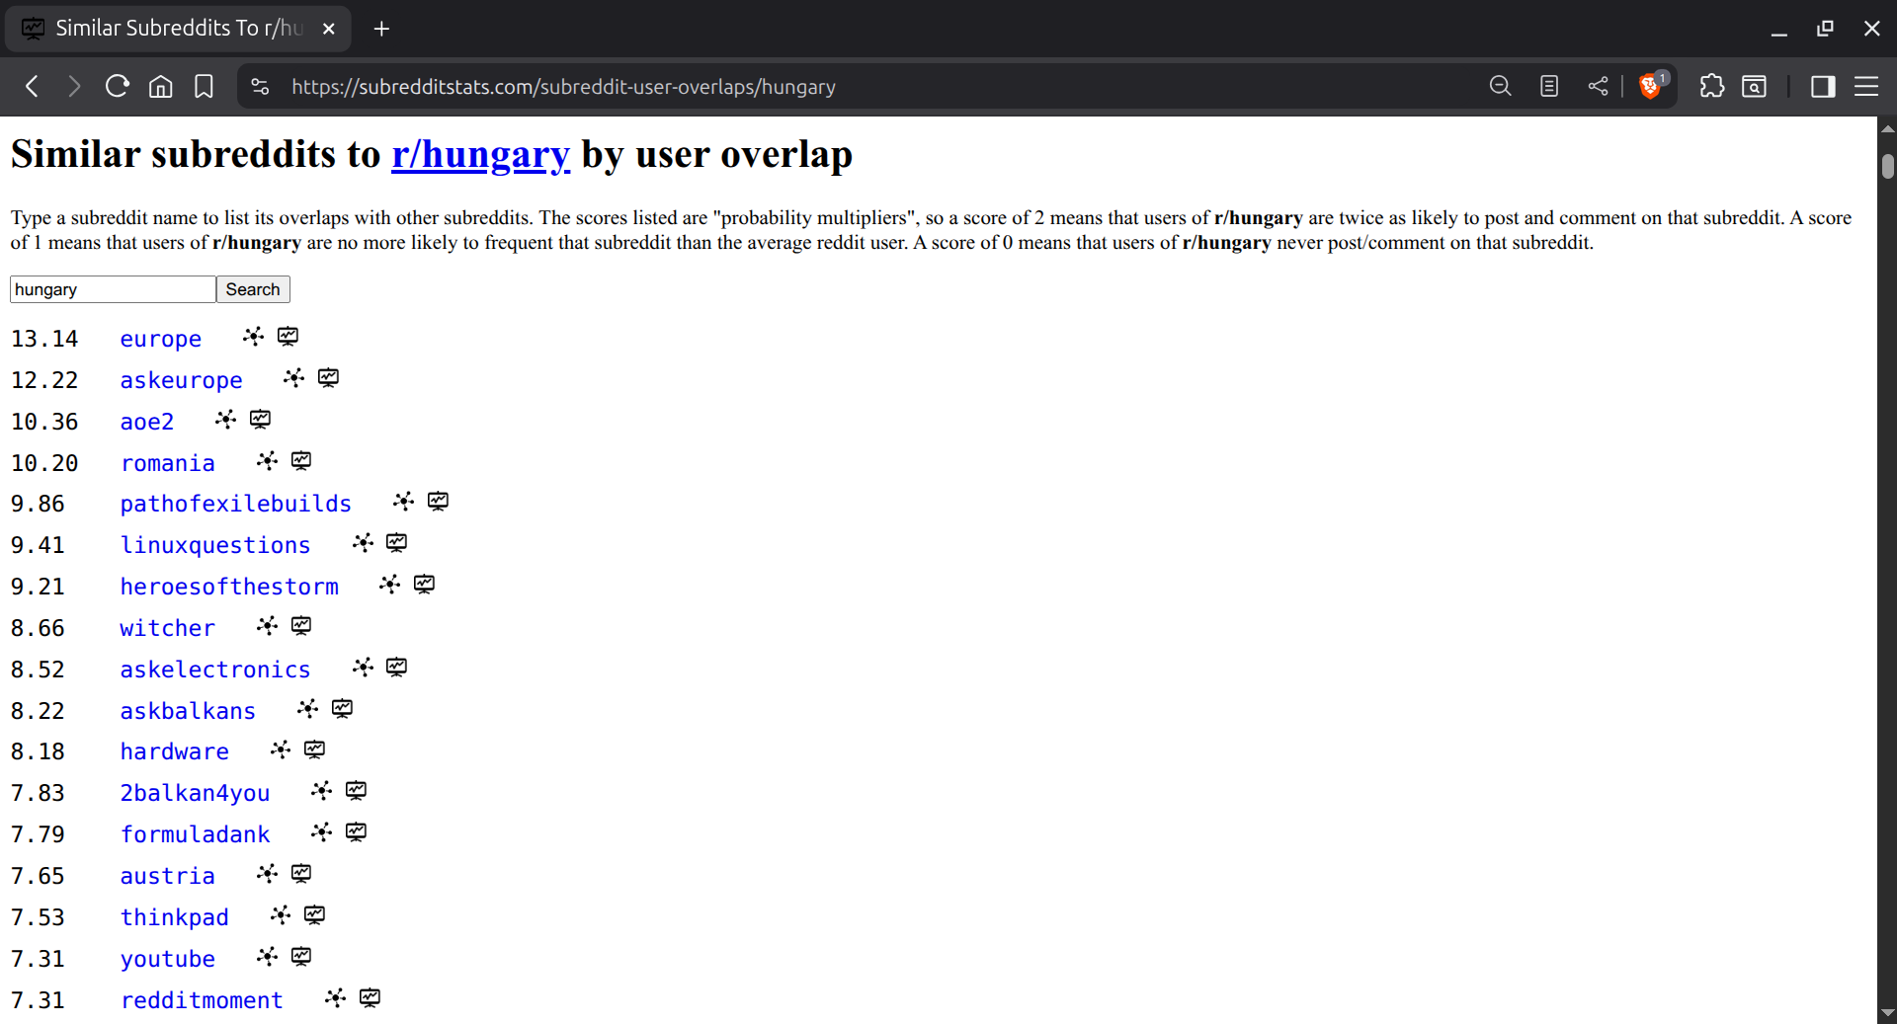1897x1024 pixels.
Task: Share this page link
Action: (x=1598, y=87)
